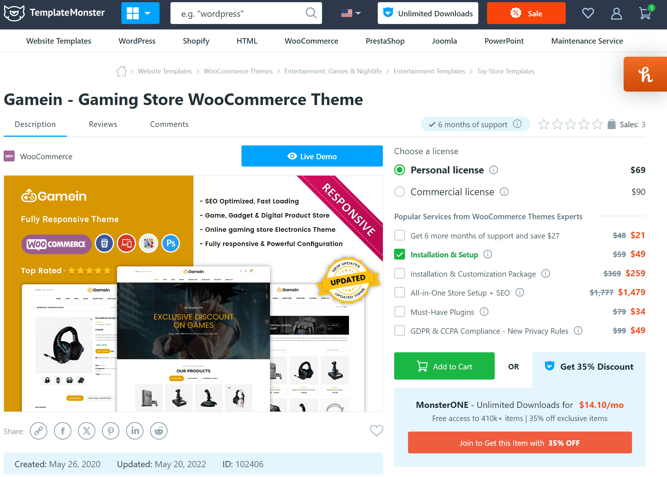Click Commercial license info icon
Image resolution: width=667 pixels, height=477 pixels.
click(x=504, y=192)
